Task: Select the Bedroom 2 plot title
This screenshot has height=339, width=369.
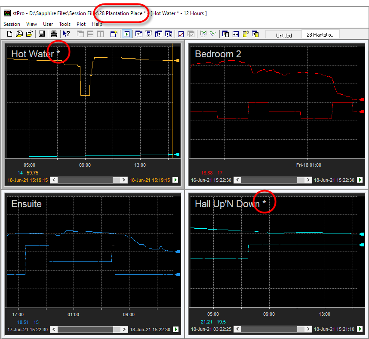Action: pyautogui.click(x=218, y=54)
